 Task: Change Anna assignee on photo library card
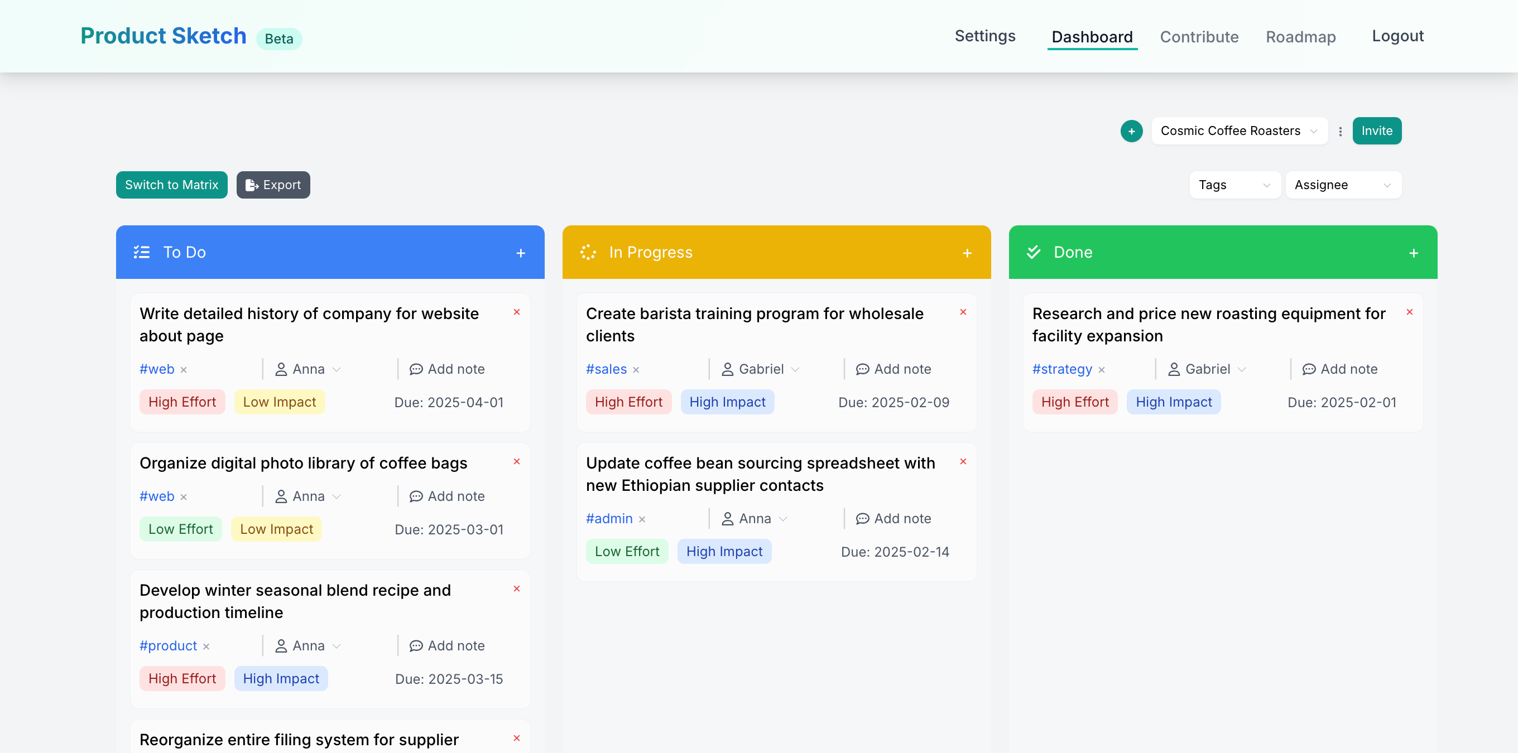coord(308,496)
